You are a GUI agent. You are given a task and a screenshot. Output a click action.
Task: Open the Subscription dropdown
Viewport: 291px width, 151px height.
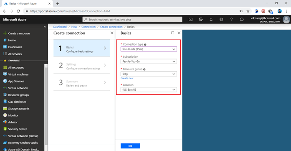[149, 61]
